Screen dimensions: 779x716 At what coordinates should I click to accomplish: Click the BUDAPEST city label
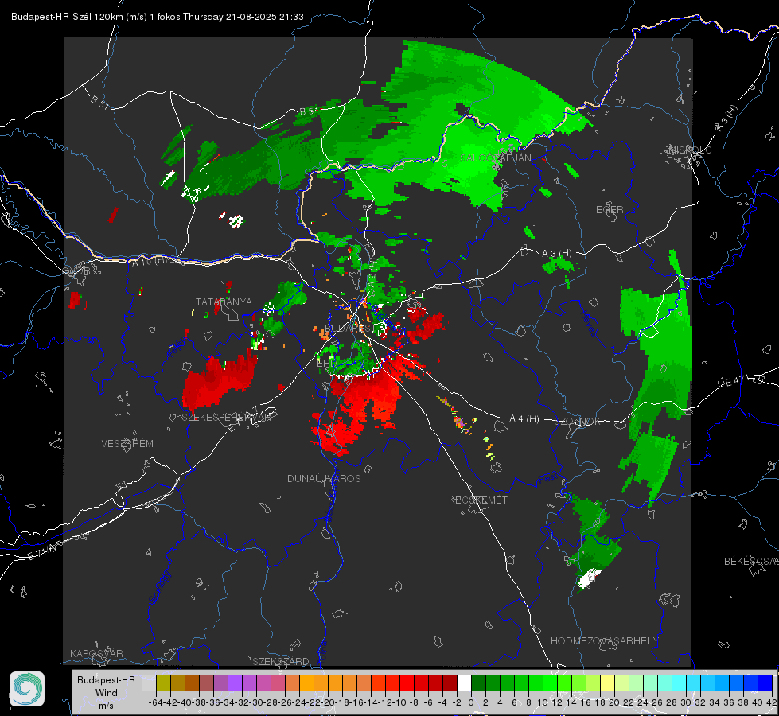click(350, 328)
